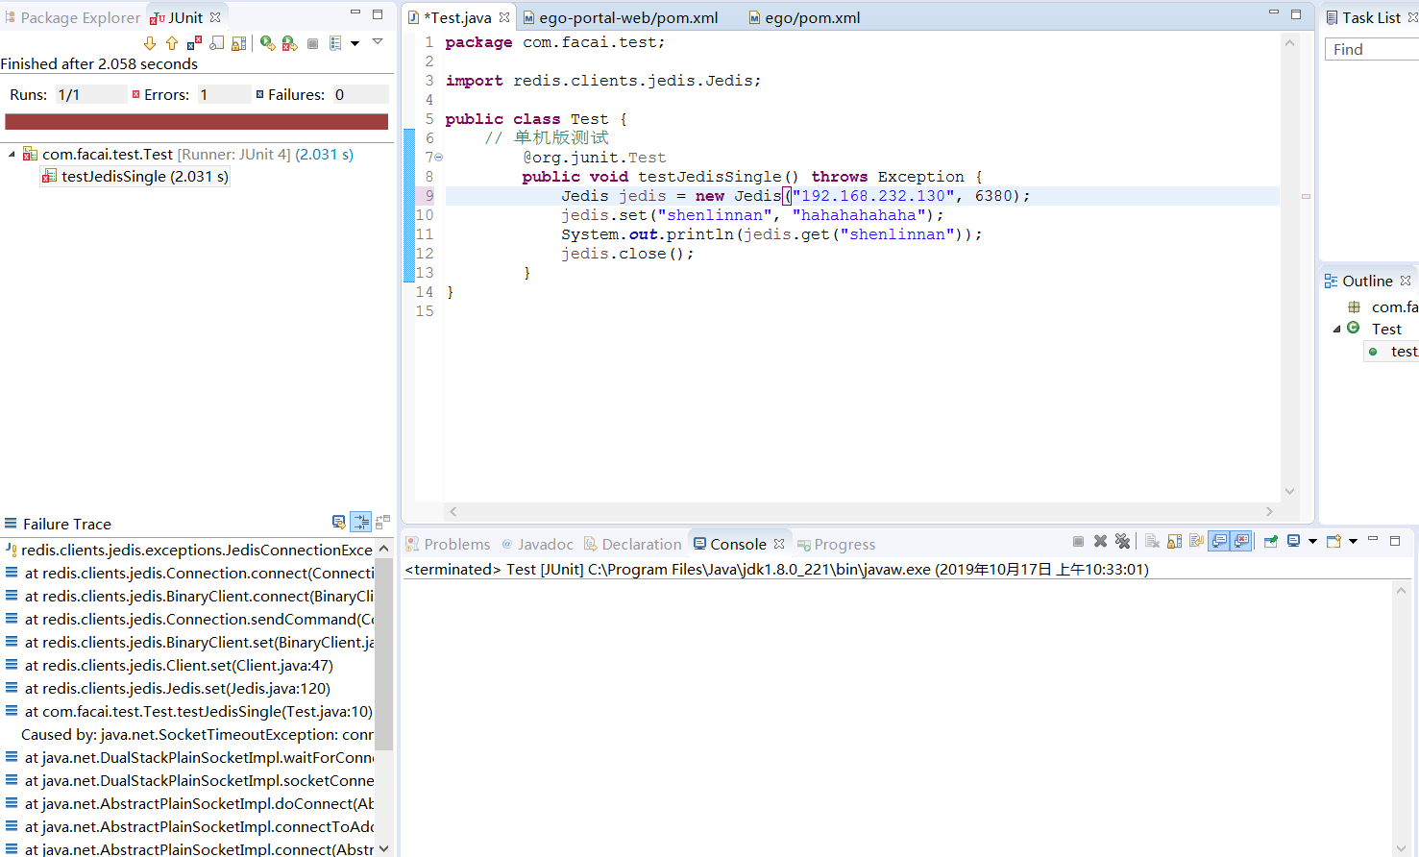The image size is (1419, 857).
Task: Click editor horizontal scrollbar right arrow
Action: tap(1269, 512)
